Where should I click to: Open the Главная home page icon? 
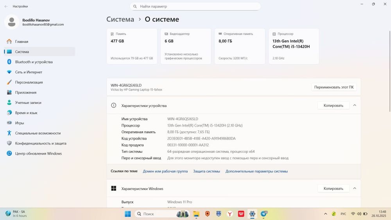pyautogui.click(x=9, y=41)
